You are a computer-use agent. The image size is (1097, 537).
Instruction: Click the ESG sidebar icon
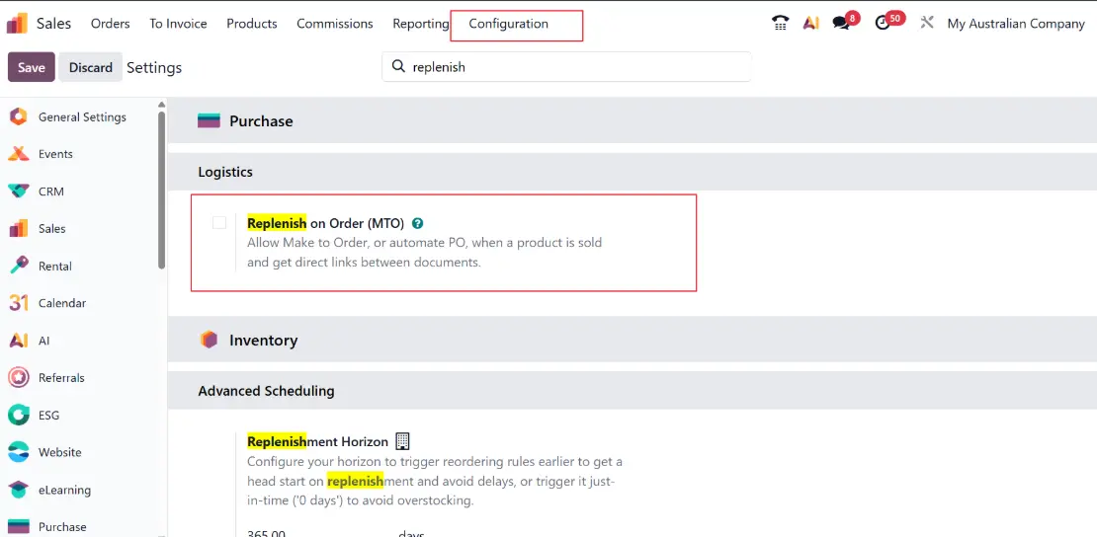tap(18, 415)
